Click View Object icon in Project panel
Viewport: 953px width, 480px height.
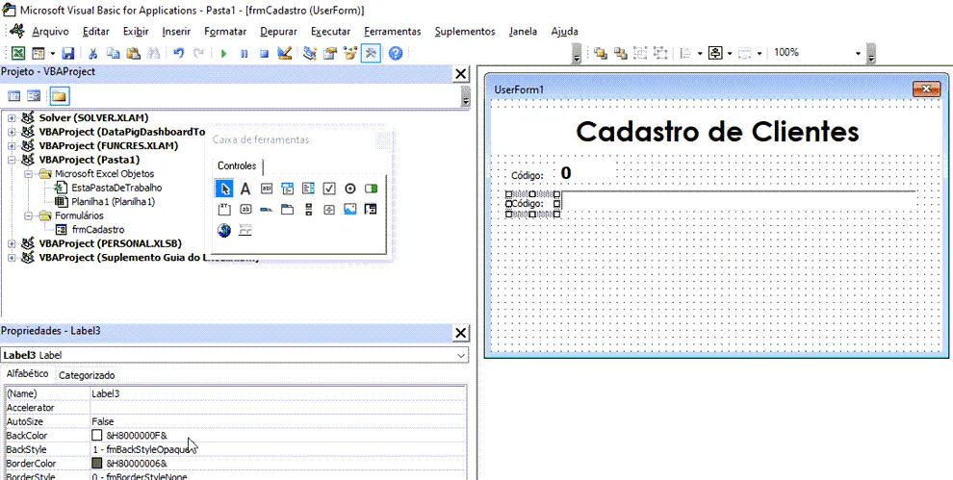click(34, 96)
